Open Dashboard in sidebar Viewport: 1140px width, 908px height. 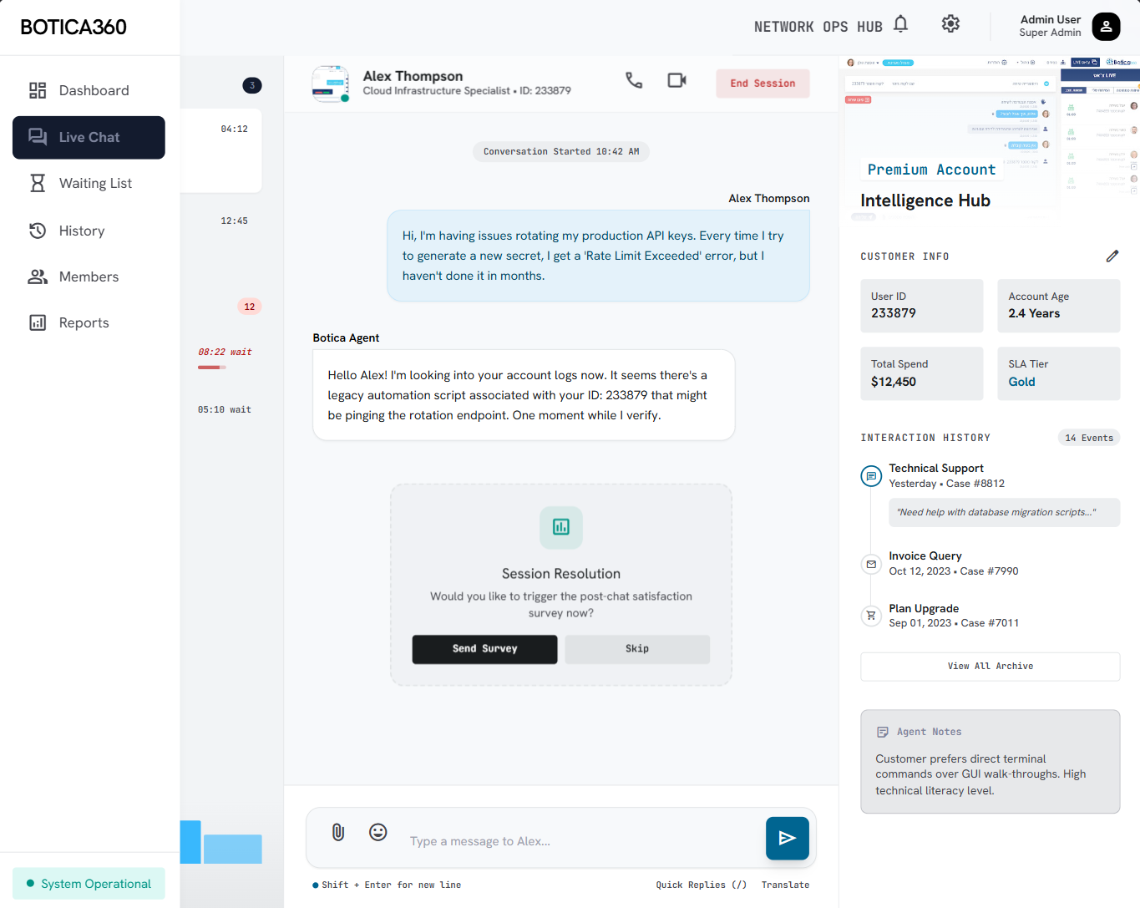[x=89, y=90]
